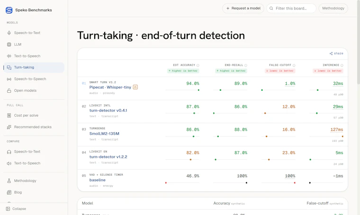Open the Methodology button in the top bar
Image resolution: width=360 pixels, height=215 pixels.
pos(333,8)
